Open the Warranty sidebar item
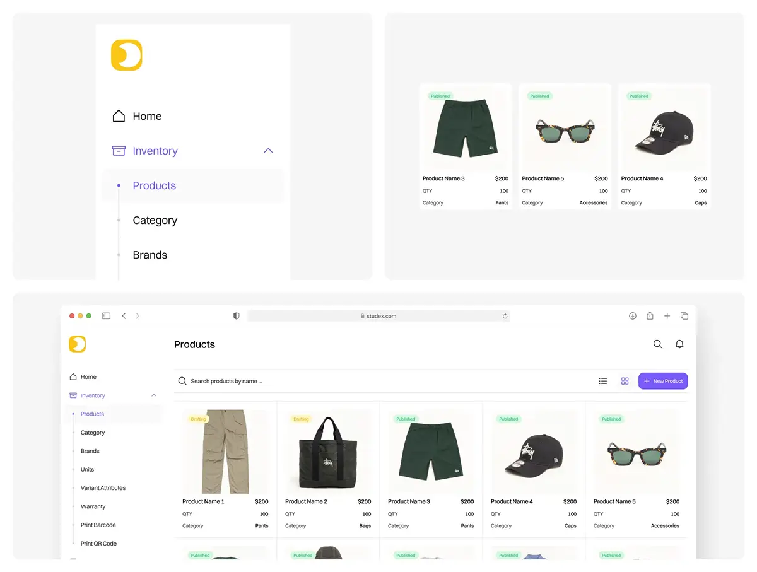This screenshot has width=757, height=572. point(93,506)
